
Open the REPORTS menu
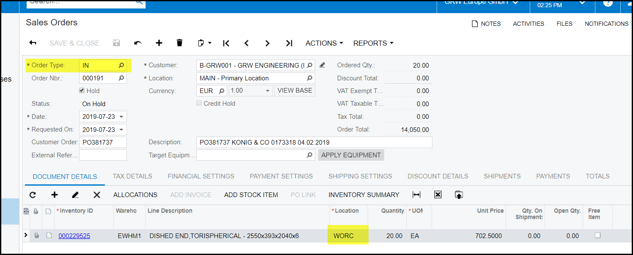pyautogui.click(x=373, y=43)
